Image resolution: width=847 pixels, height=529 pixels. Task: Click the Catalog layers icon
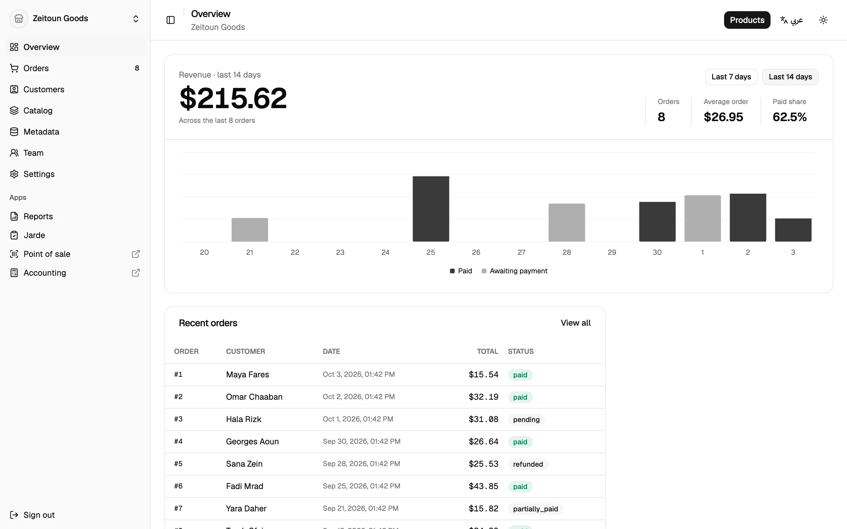pos(14,111)
